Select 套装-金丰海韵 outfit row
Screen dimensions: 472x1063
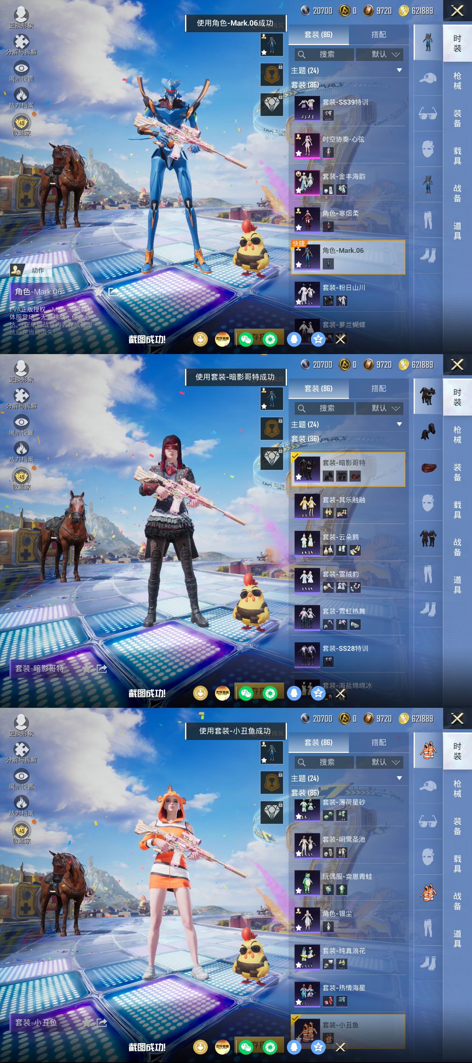pos(348,182)
